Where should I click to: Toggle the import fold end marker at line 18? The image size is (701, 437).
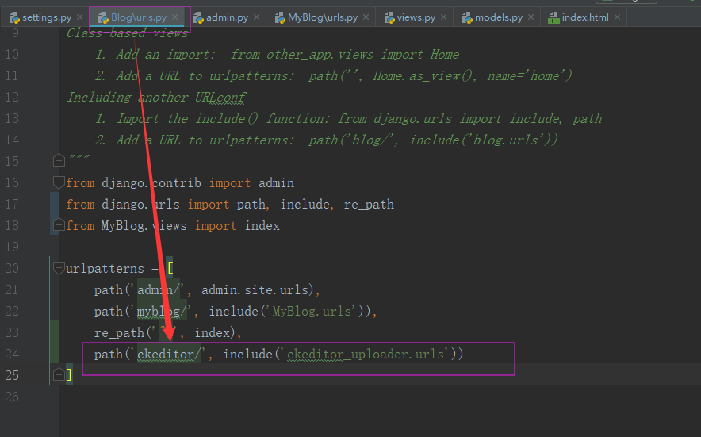pos(59,224)
